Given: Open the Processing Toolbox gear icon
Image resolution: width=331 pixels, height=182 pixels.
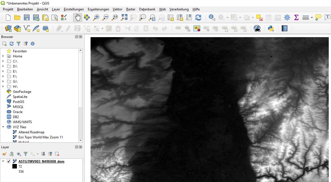Looking at the screenshot, I should (x=287, y=17).
